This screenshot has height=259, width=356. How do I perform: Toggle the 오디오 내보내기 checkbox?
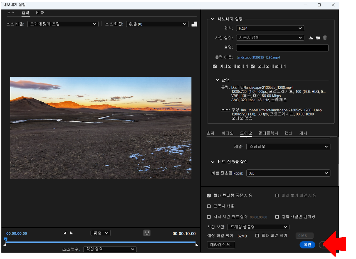[253, 67]
